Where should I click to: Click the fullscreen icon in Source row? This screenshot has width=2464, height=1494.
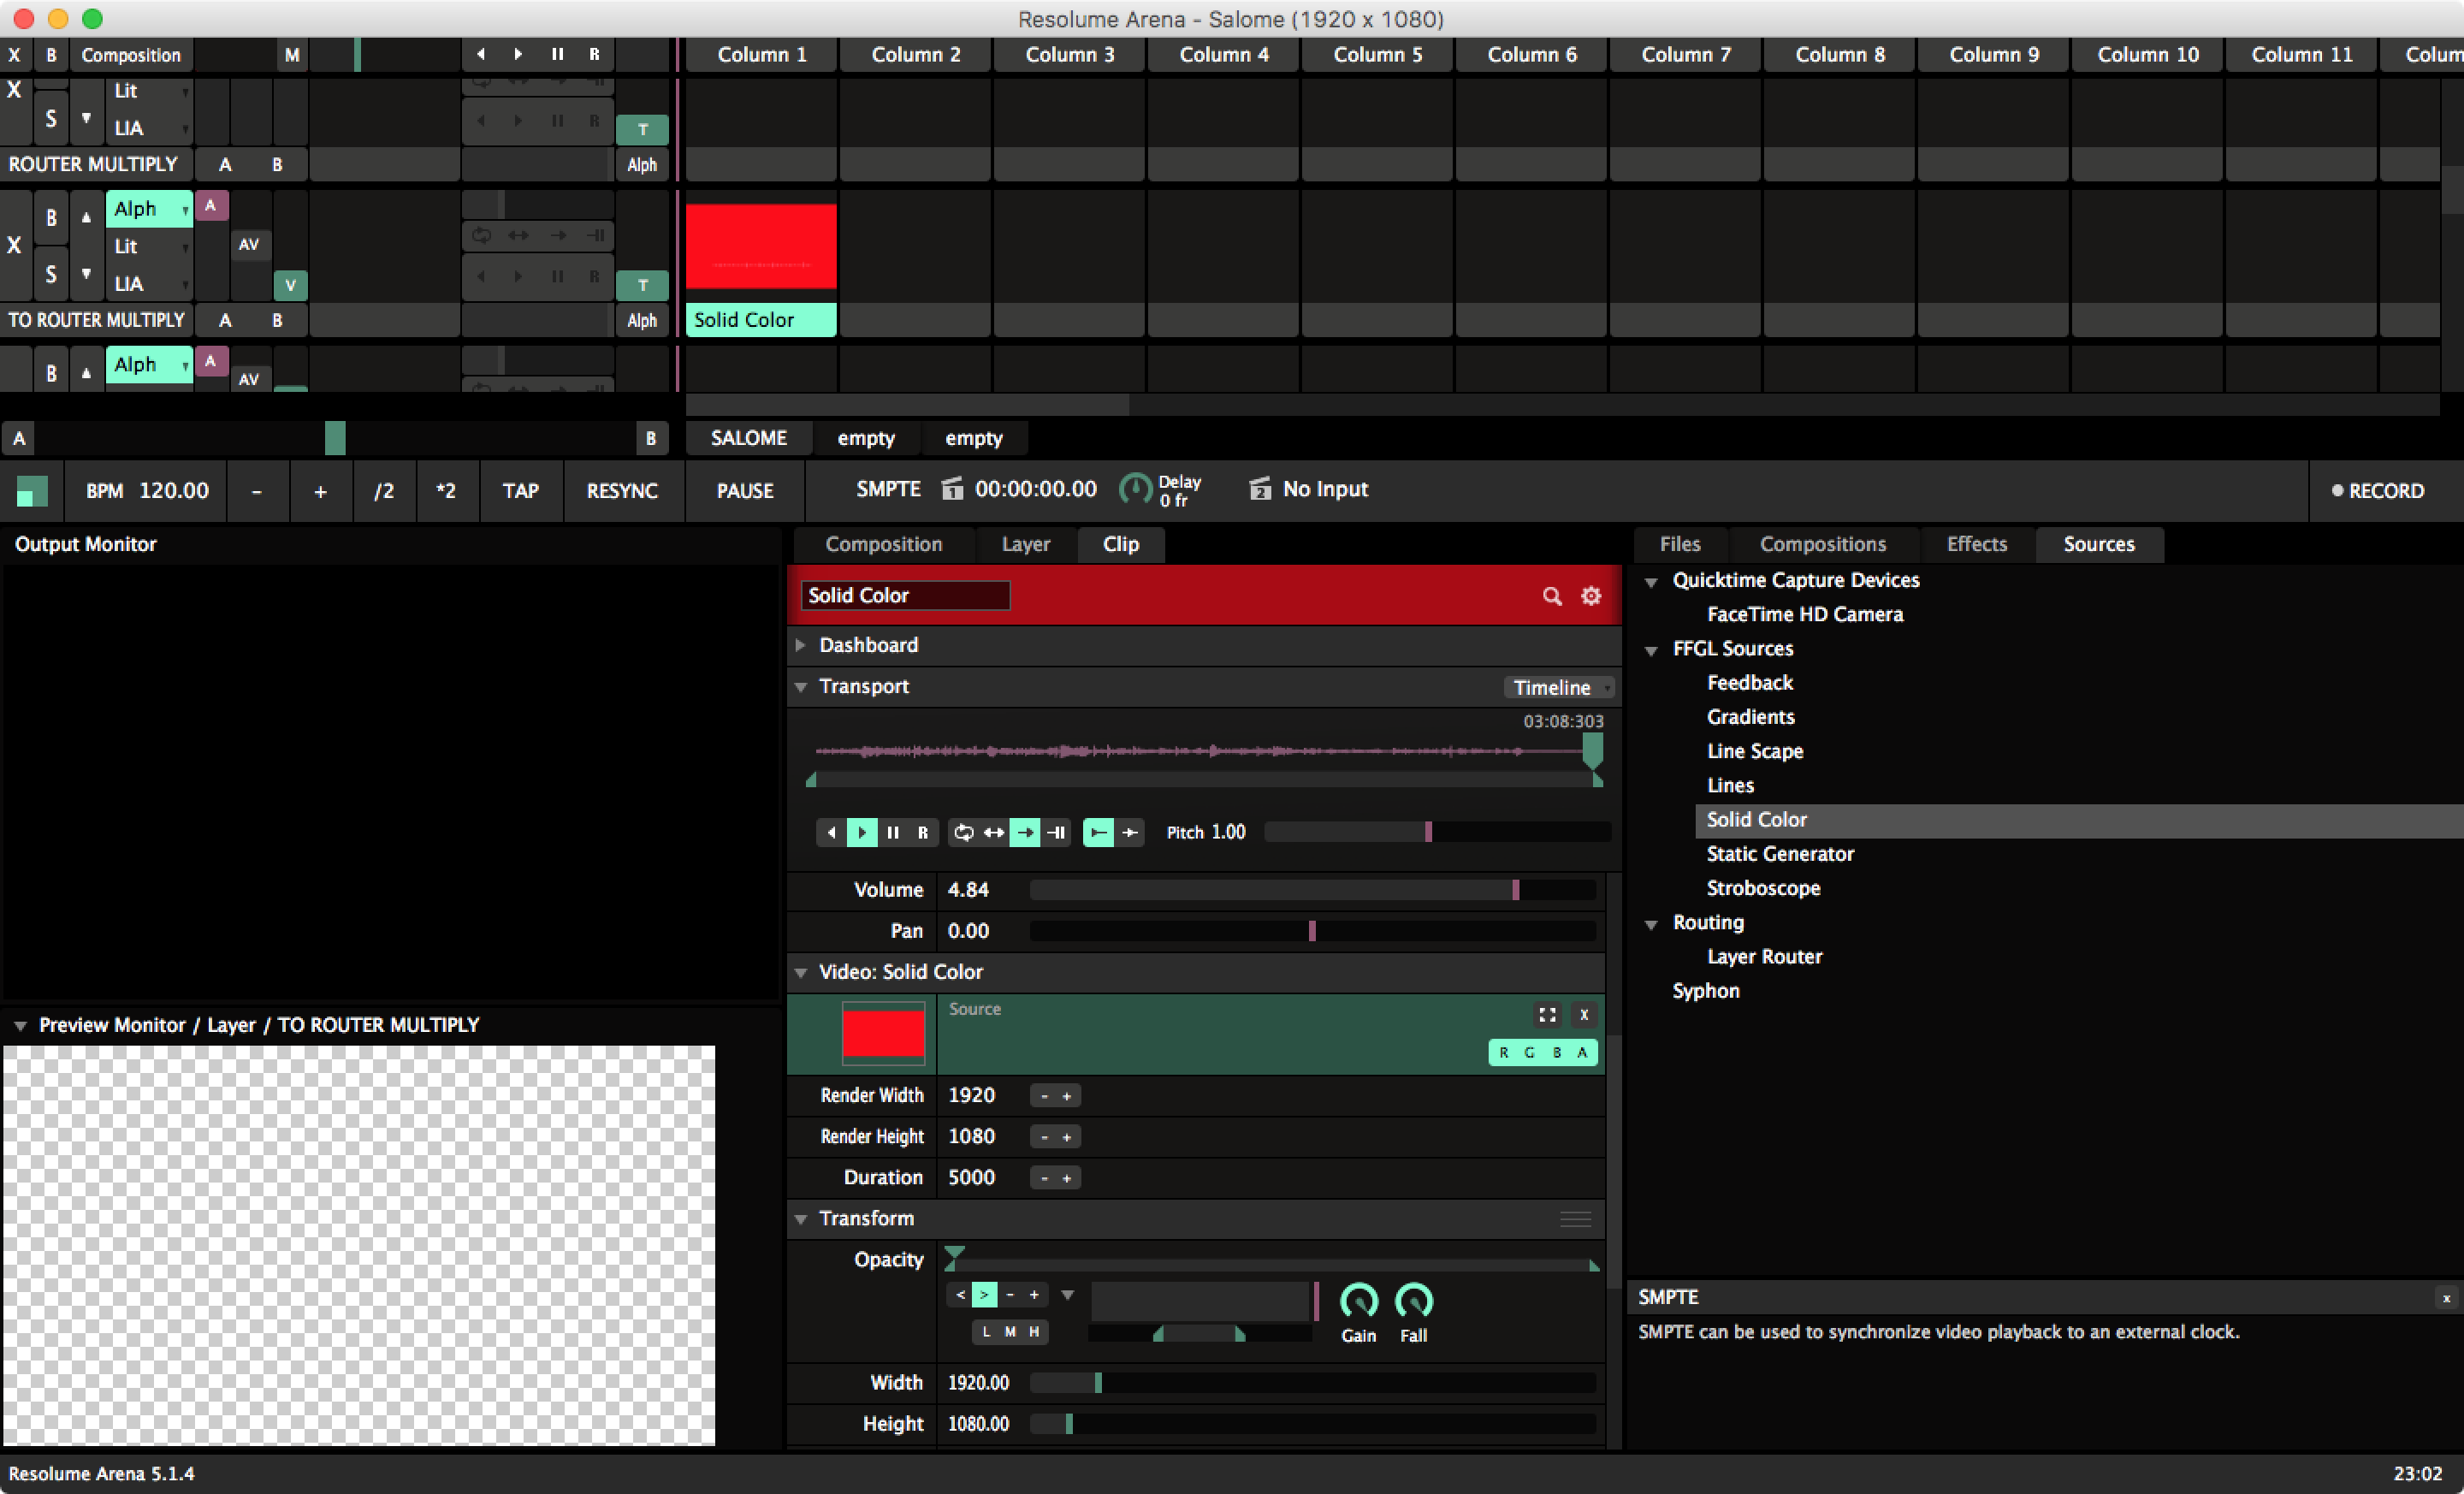pyautogui.click(x=1547, y=1015)
